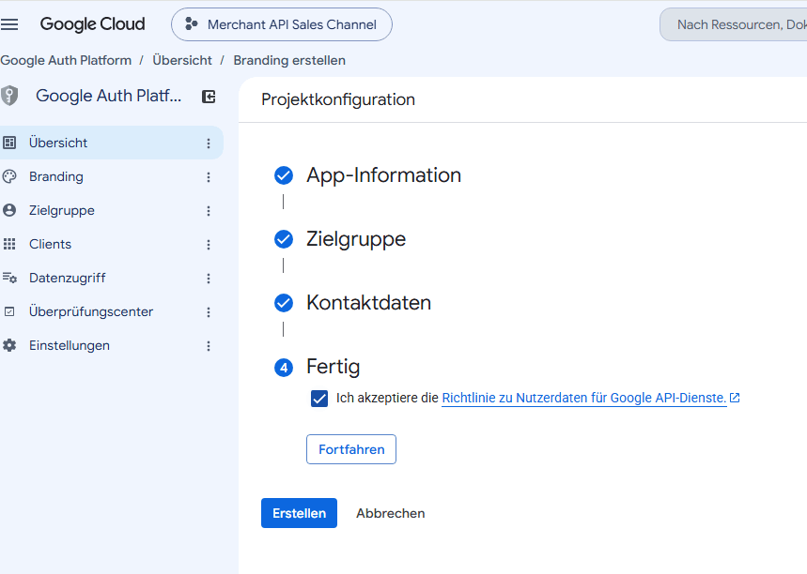807x574 pixels.
Task: Click the App-Information completed checkmark icon
Action: [284, 175]
